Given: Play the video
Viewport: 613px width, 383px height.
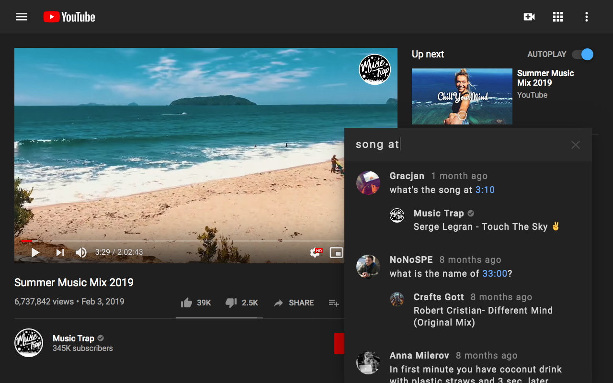Looking at the screenshot, I should 35,252.
